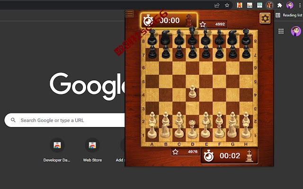Open the Chrome three-dot menu

pyautogui.click(x=300, y=5)
